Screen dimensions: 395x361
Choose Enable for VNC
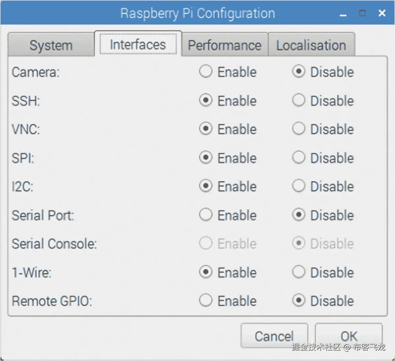click(206, 129)
